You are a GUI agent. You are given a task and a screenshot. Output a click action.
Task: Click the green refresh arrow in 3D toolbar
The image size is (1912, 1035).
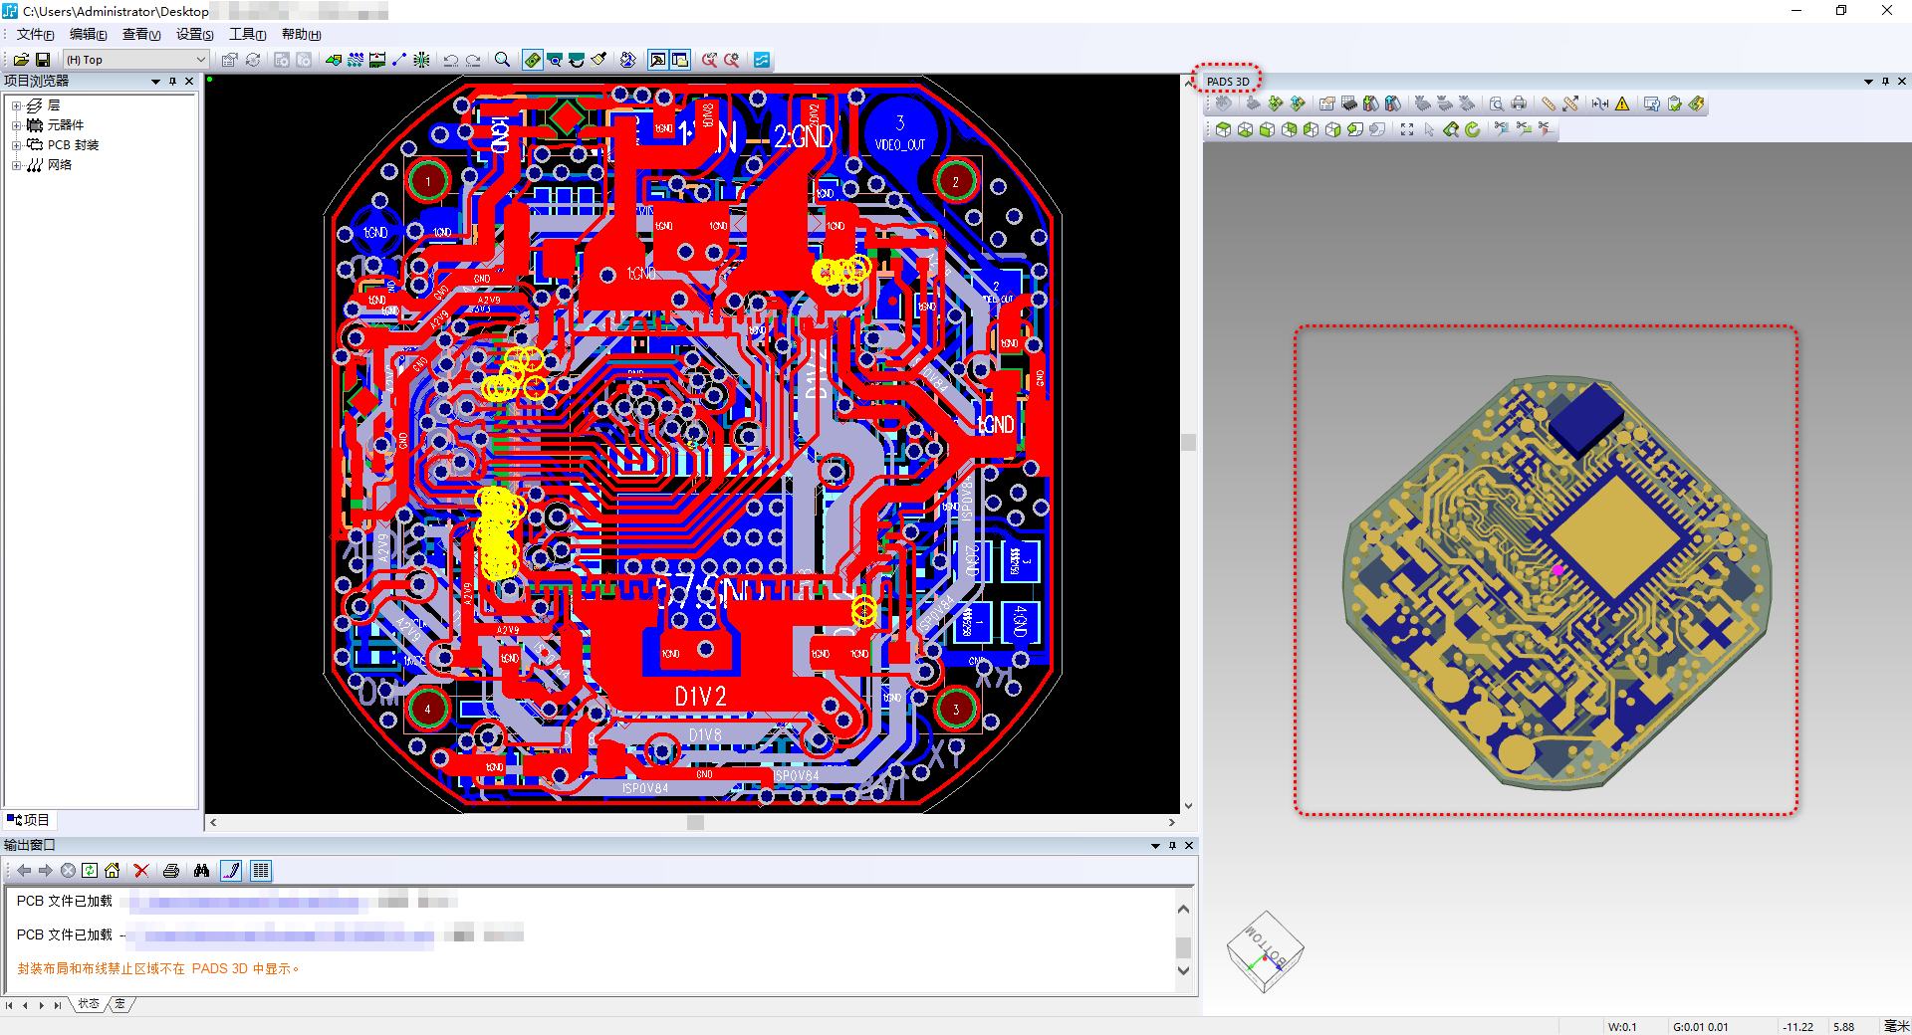[x=1473, y=129]
